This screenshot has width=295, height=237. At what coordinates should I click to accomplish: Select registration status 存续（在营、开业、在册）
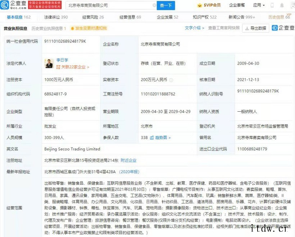pyautogui.click(x=163, y=64)
